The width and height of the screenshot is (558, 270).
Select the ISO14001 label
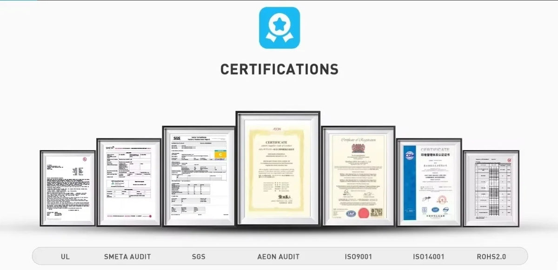coord(429,257)
